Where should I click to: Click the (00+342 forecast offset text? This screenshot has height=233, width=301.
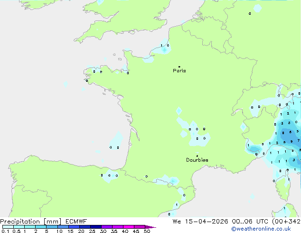coord(287,222)
